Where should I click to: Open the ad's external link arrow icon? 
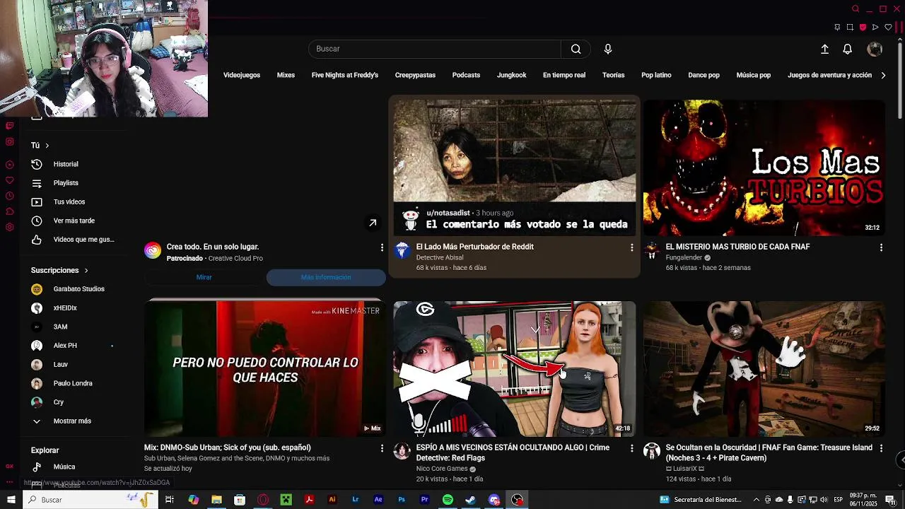tap(373, 223)
